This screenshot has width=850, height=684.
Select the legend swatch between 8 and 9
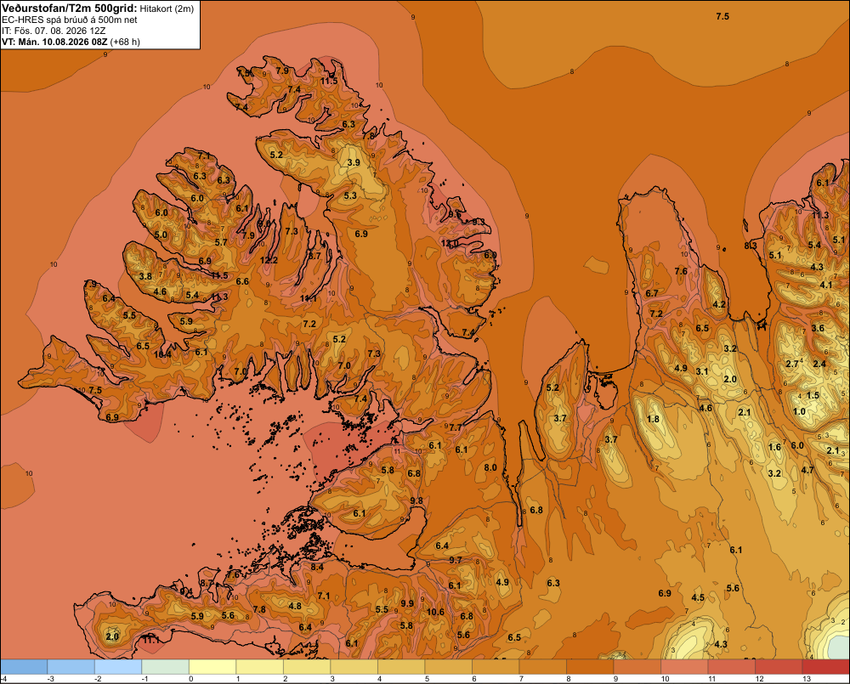point(590,666)
